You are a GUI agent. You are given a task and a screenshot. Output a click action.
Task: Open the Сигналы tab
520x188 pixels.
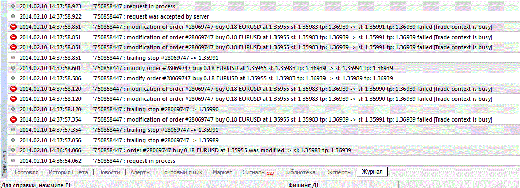click(x=258, y=172)
